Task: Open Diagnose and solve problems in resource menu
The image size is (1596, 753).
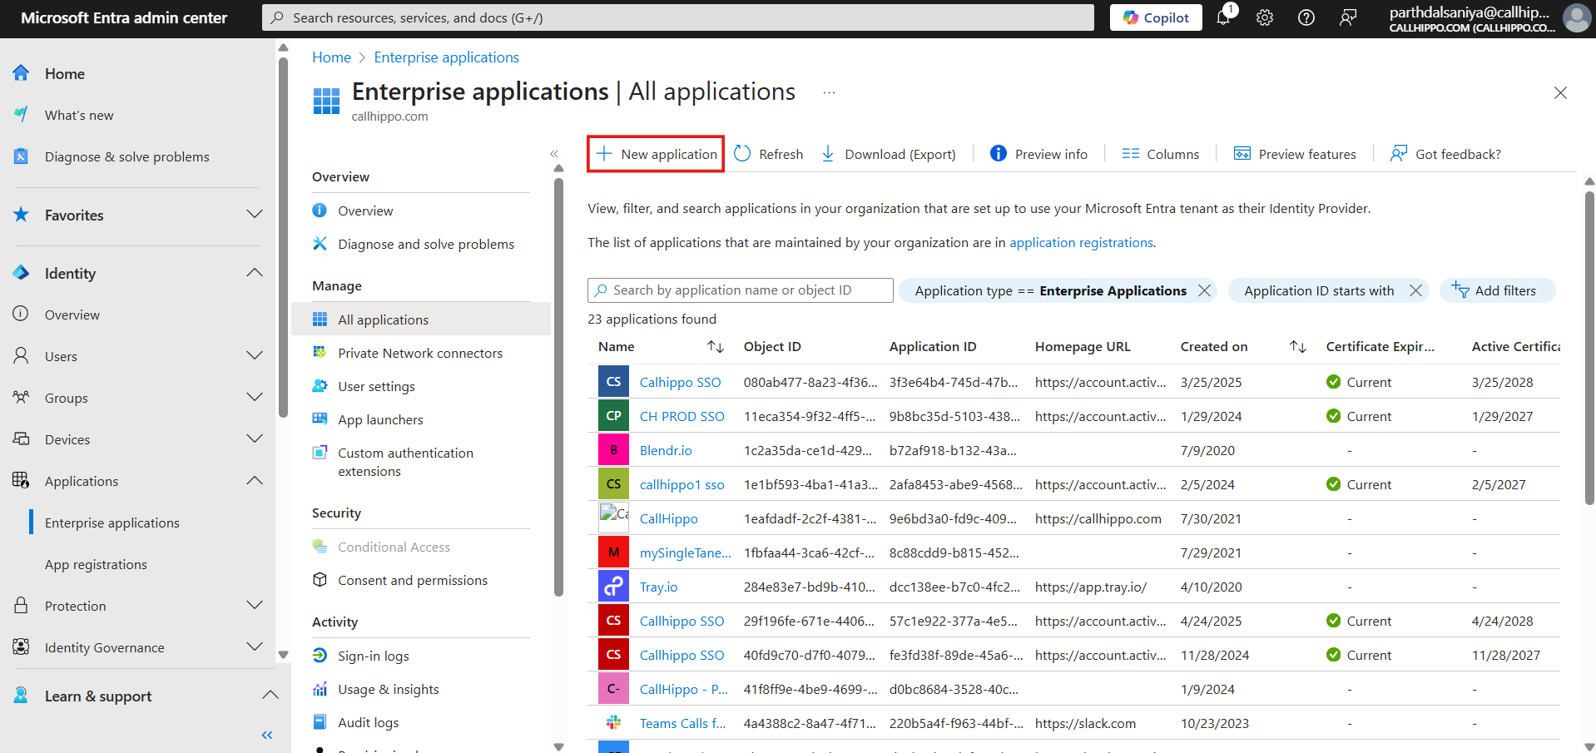Action: point(426,244)
